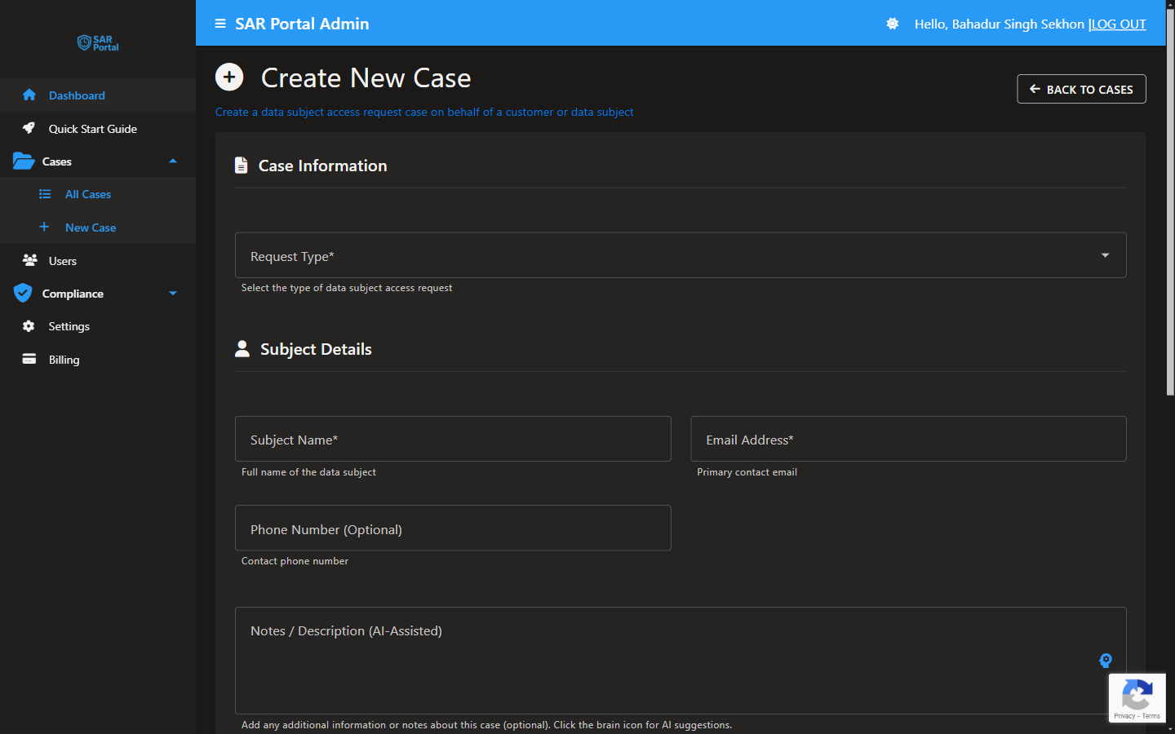Open the hamburger navigation menu
1175x734 pixels.
tap(219, 24)
